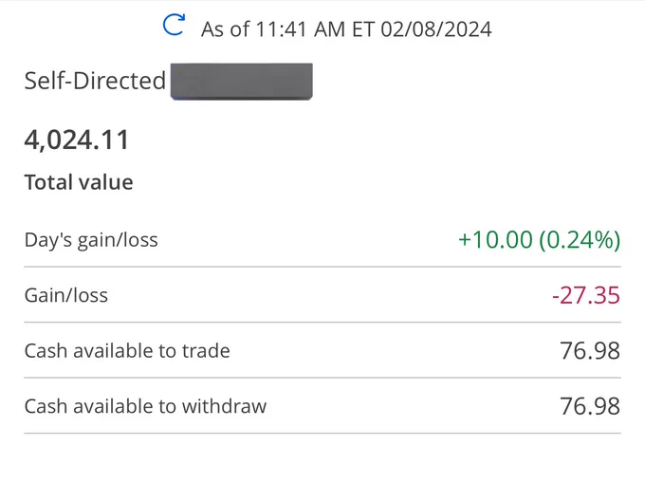This screenshot has width=645, height=483.
Task: Click the divider below Cash available to withdraw
Action: coord(322,433)
